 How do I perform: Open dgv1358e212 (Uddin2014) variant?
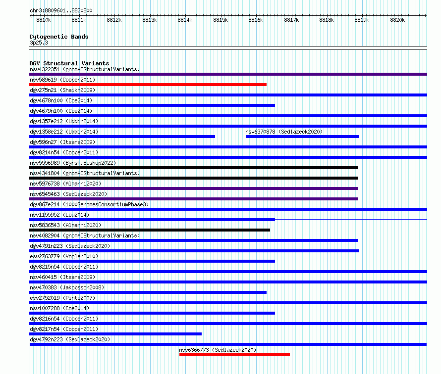(x=64, y=132)
